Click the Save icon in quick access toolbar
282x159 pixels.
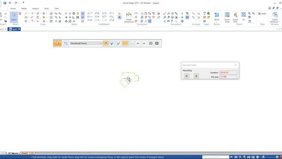[5, 3]
